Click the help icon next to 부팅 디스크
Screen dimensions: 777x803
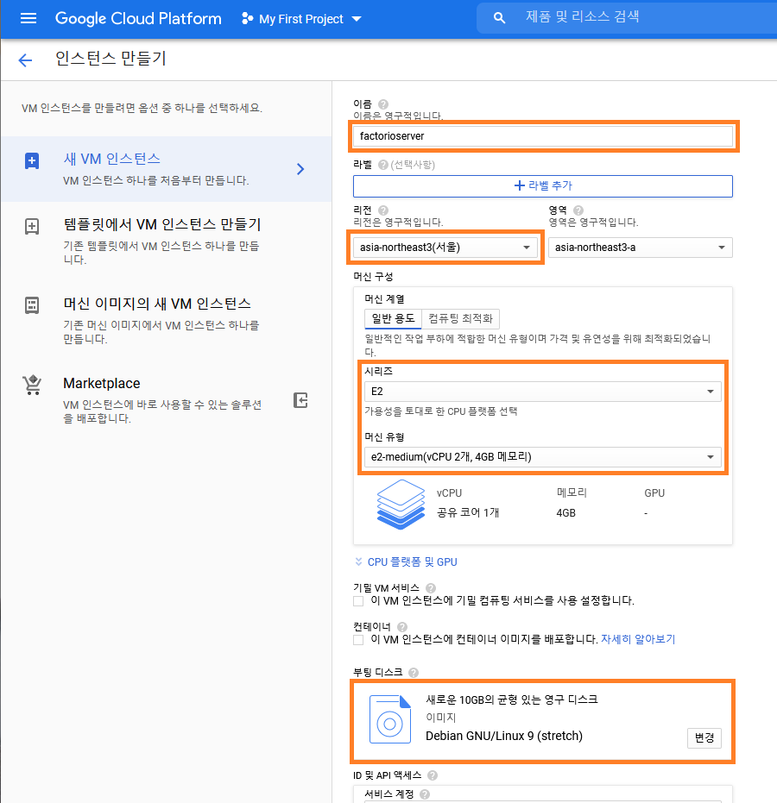point(414,673)
